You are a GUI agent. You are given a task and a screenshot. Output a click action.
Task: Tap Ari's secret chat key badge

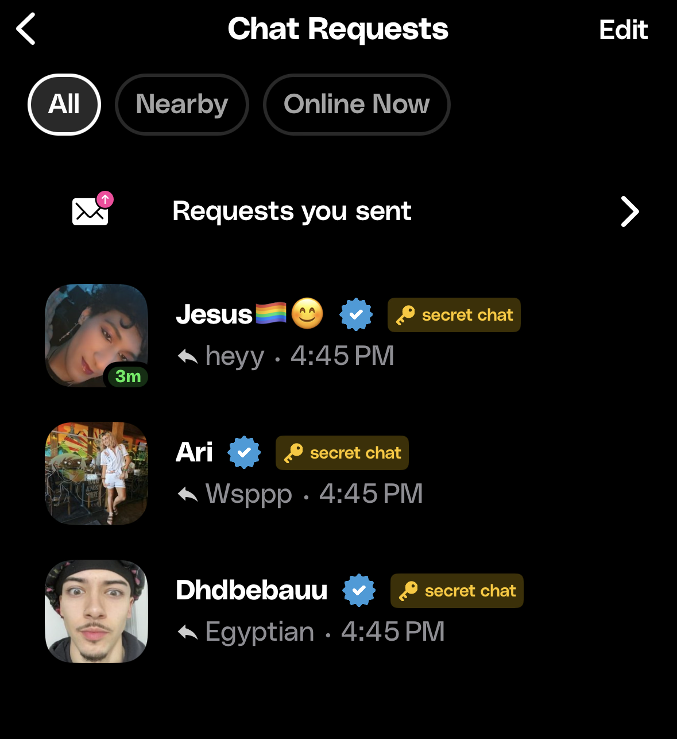[x=342, y=453]
